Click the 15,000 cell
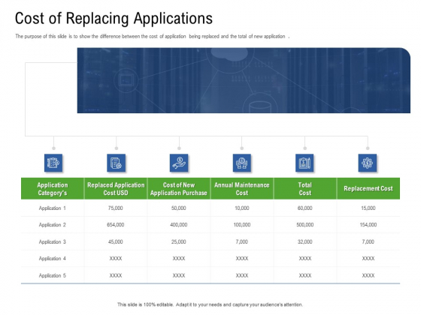The height and width of the screenshot is (315, 421). pyautogui.click(x=368, y=208)
